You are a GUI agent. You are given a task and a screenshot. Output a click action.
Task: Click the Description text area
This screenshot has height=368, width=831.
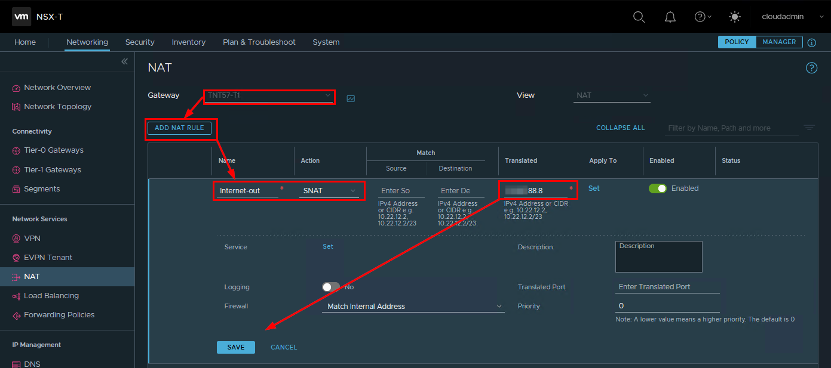click(x=659, y=256)
